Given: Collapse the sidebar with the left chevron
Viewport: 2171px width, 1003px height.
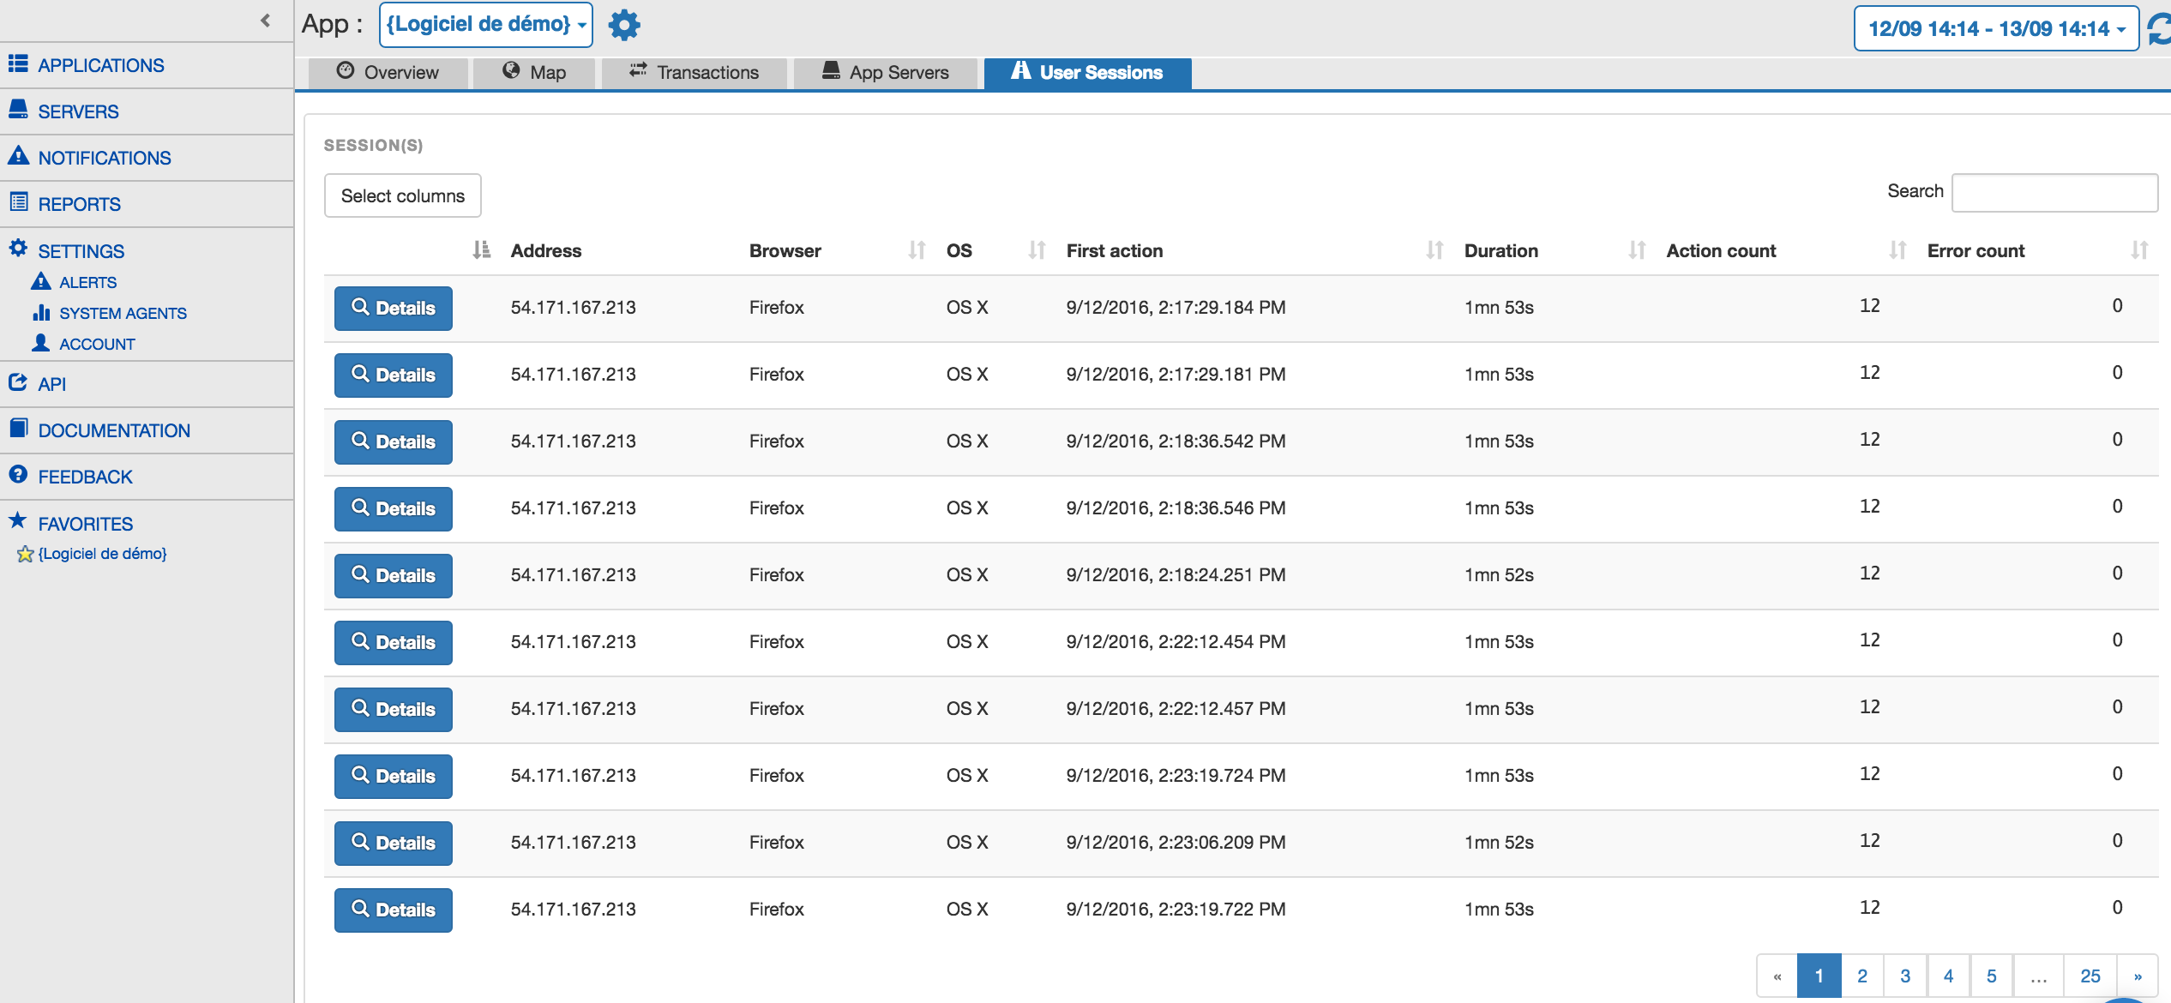Looking at the screenshot, I should coord(265,21).
